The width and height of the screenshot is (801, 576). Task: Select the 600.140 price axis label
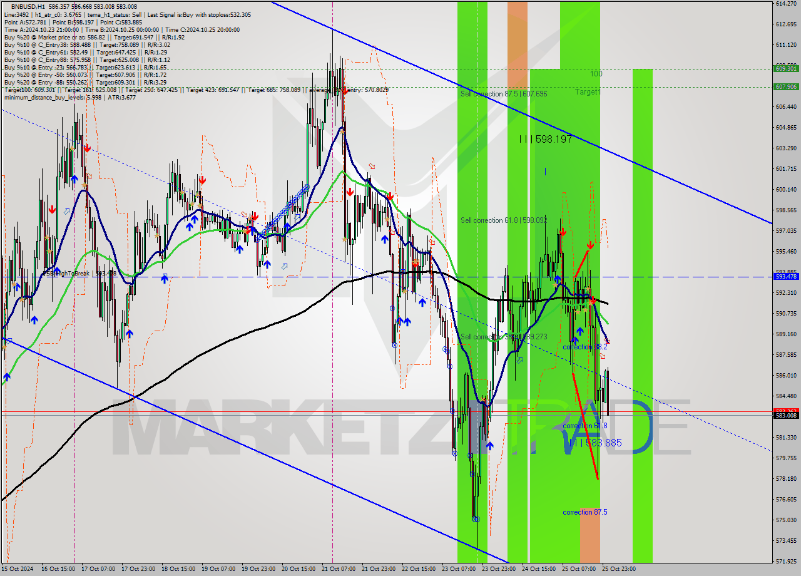click(x=786, y=189)
